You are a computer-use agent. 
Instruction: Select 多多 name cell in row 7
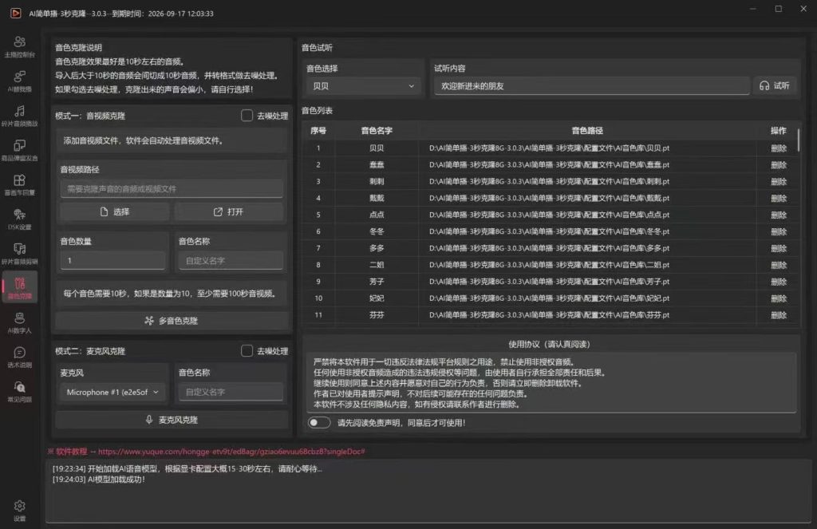[377, 248]
